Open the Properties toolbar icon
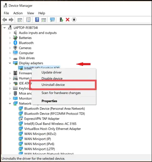Image resolution: width=152 pixels, height=162 pixels. tap(28, 20)
